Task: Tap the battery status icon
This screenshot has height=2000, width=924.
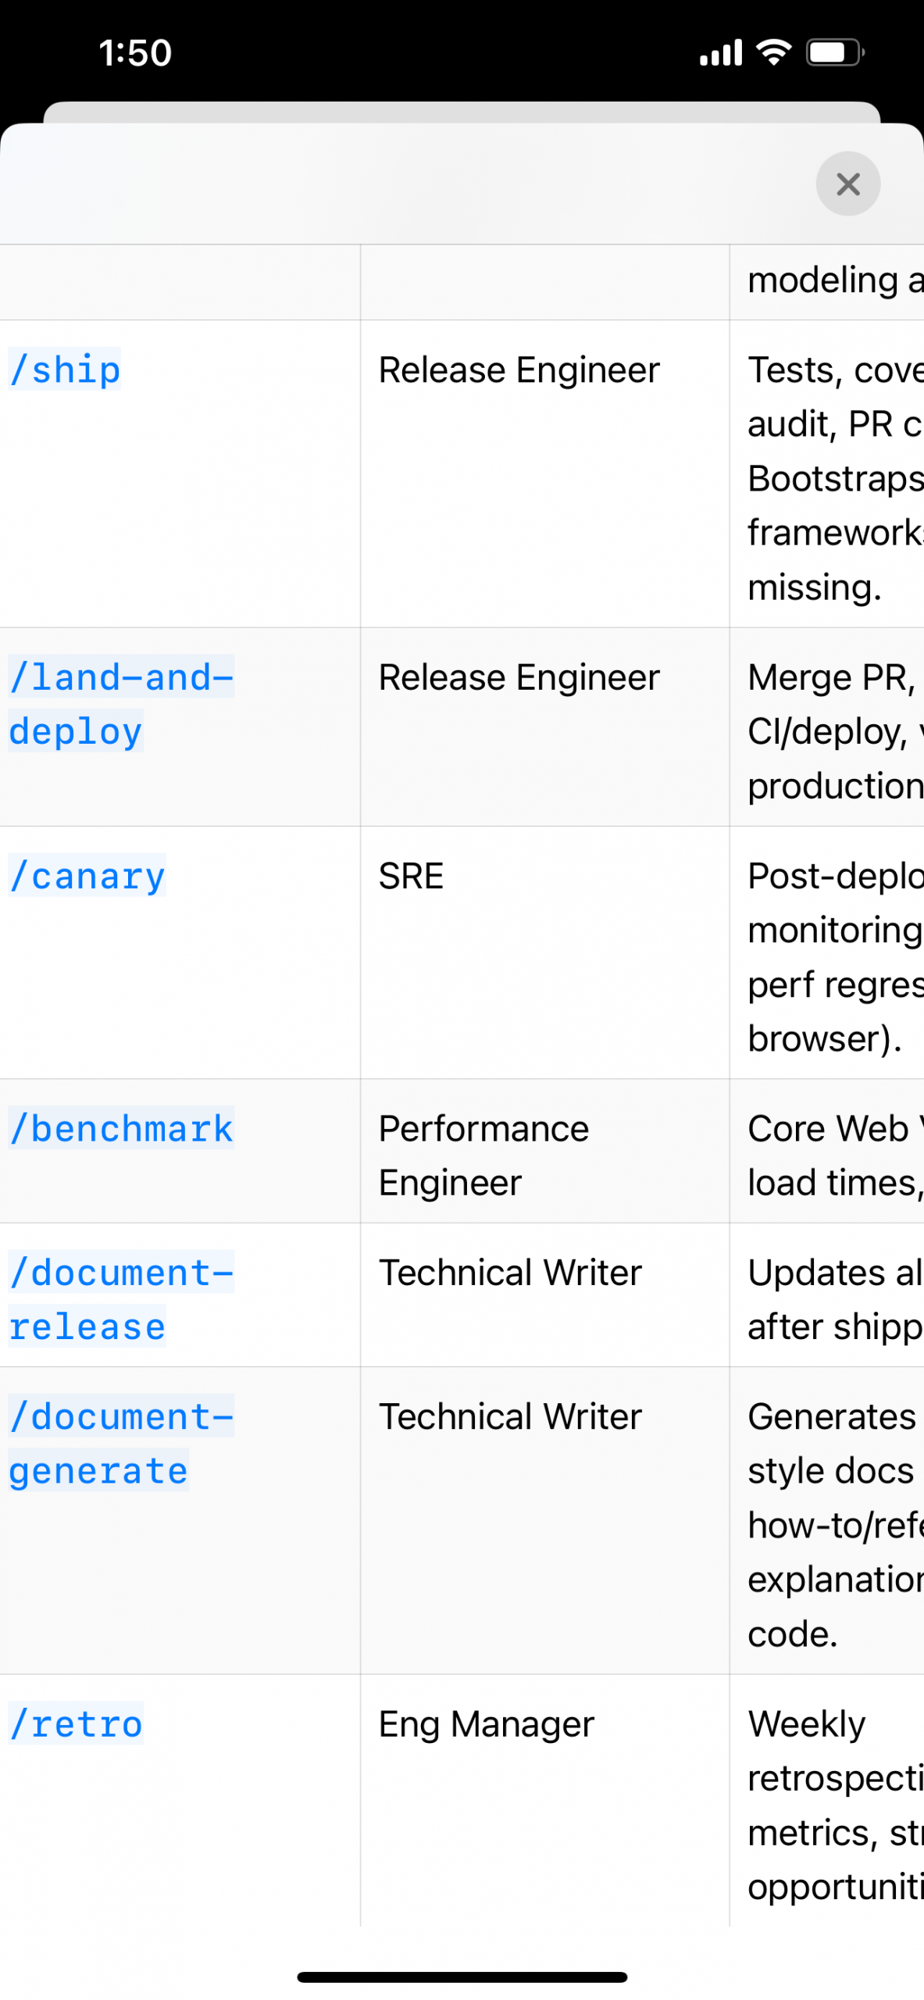Action: click(835, 52)
